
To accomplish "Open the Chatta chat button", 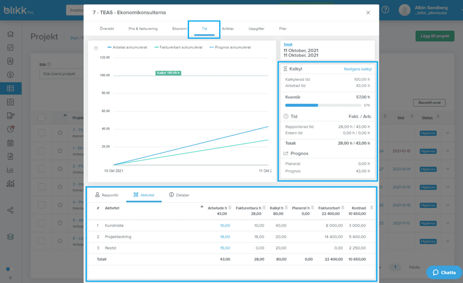I will click(444, 272).
